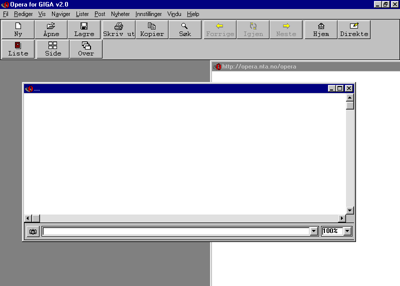Viewport: 400px width, 286px height.
Task: Open the Vindu menu
Action: (x=174, y=14)
